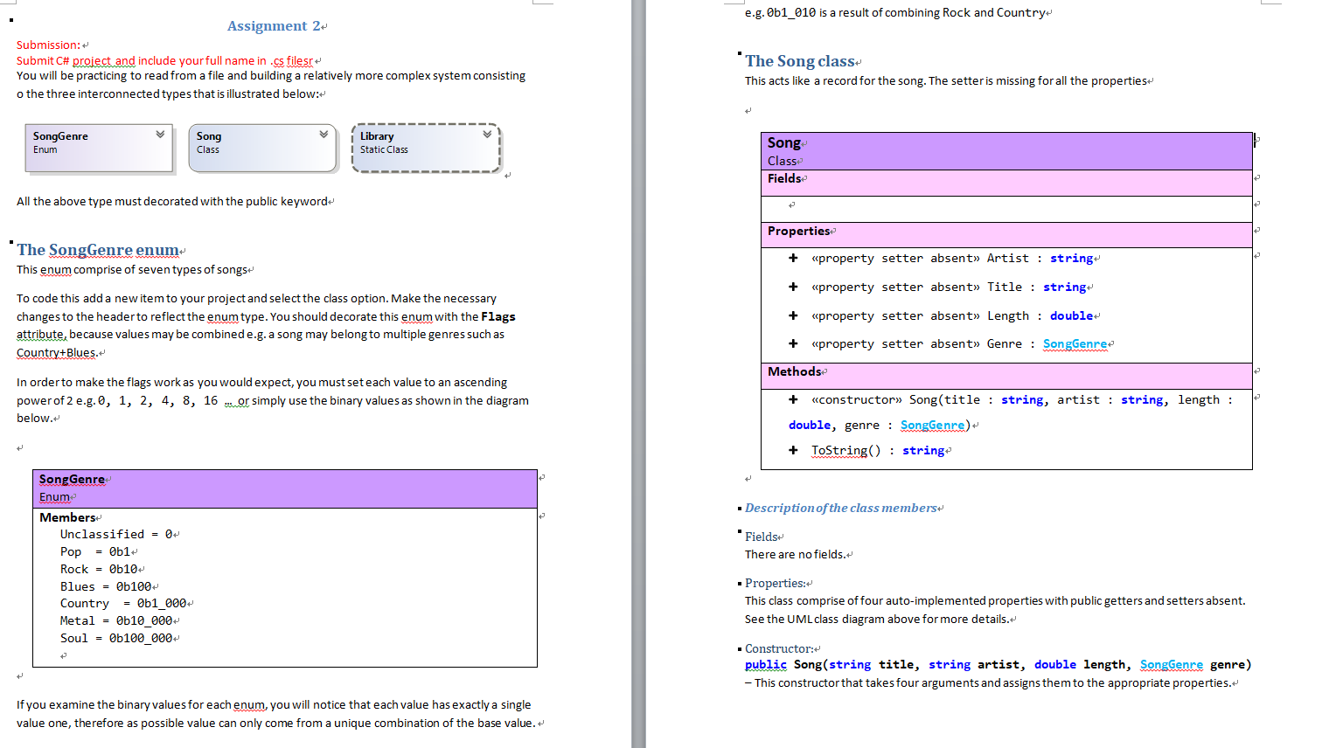Image resolution: width=1322 pixels, height=748 pixels.
Task: Click the plus icon beside the Title property
Action: [x=793, y=287]
